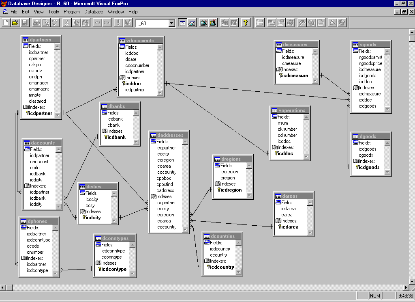415x302 pixels.
Task: Select cknumber field in voperations
Action: pos(287,129)
